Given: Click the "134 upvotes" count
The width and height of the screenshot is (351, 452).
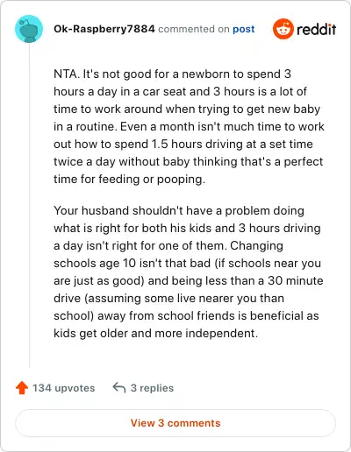Looking at the screenshot, I should (64, 388).
